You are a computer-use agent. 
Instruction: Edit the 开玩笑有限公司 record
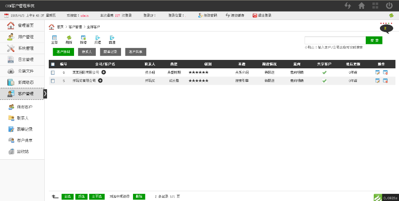[378, 80]
